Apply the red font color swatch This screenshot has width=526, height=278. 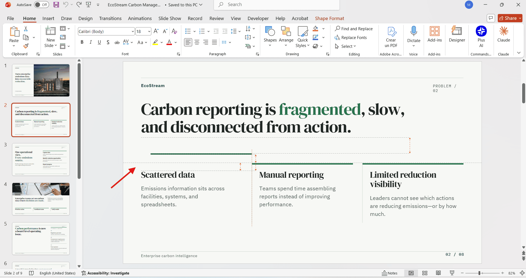coord(169,42)
